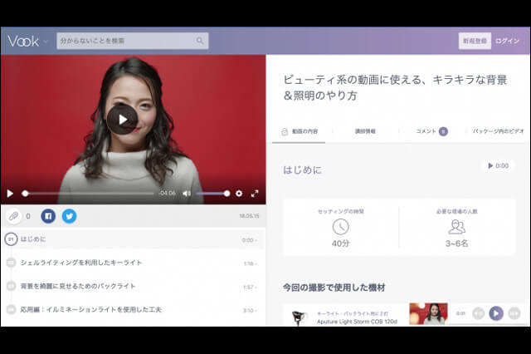This screenshot has width=531, height=354.
Task: Expand the 1:18 chapter chevron
Action: (256, 263)
